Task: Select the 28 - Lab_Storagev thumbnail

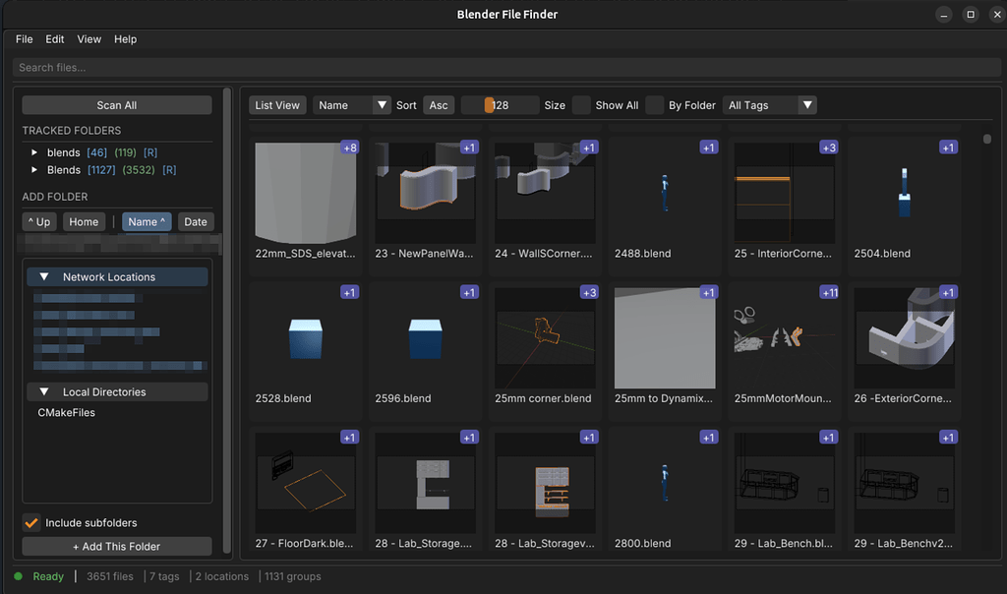Action: tap(545, 483)
